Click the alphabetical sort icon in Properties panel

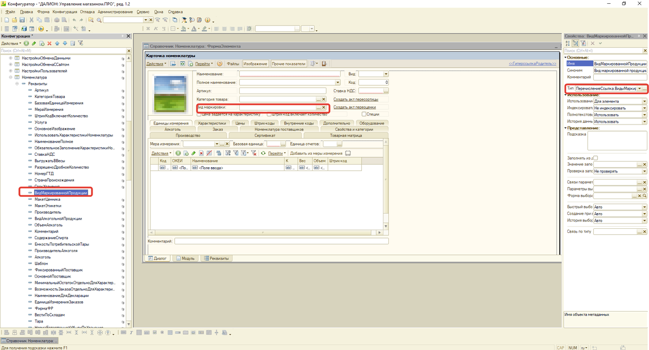coord(568,43)
